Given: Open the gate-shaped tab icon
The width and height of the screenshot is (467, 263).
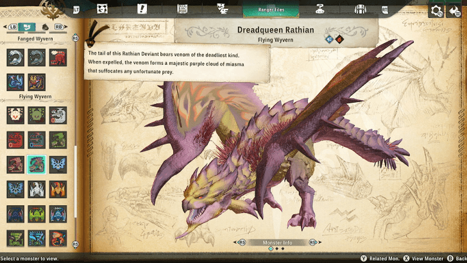Looking at the screenshot, I should tap(360, 9).
